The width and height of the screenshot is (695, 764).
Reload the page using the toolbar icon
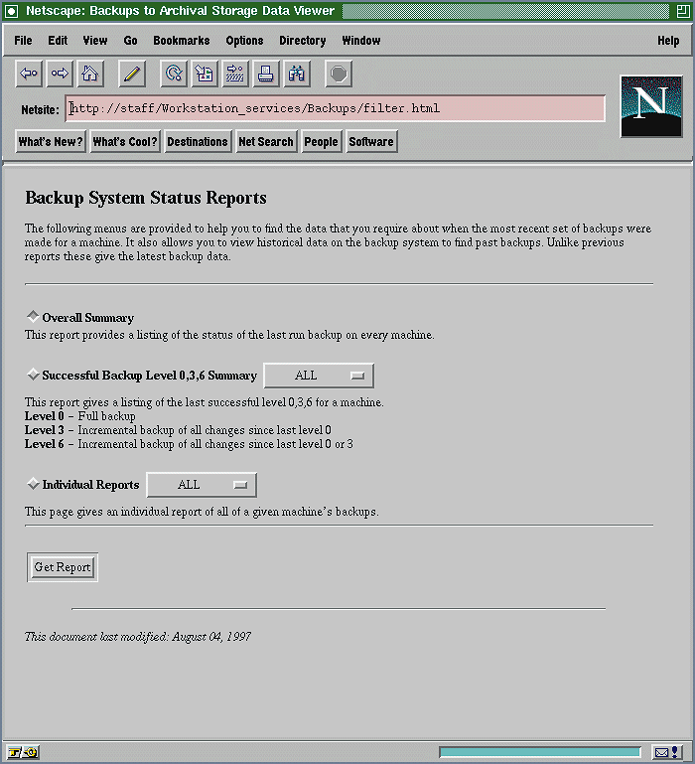tap(174, 74)
